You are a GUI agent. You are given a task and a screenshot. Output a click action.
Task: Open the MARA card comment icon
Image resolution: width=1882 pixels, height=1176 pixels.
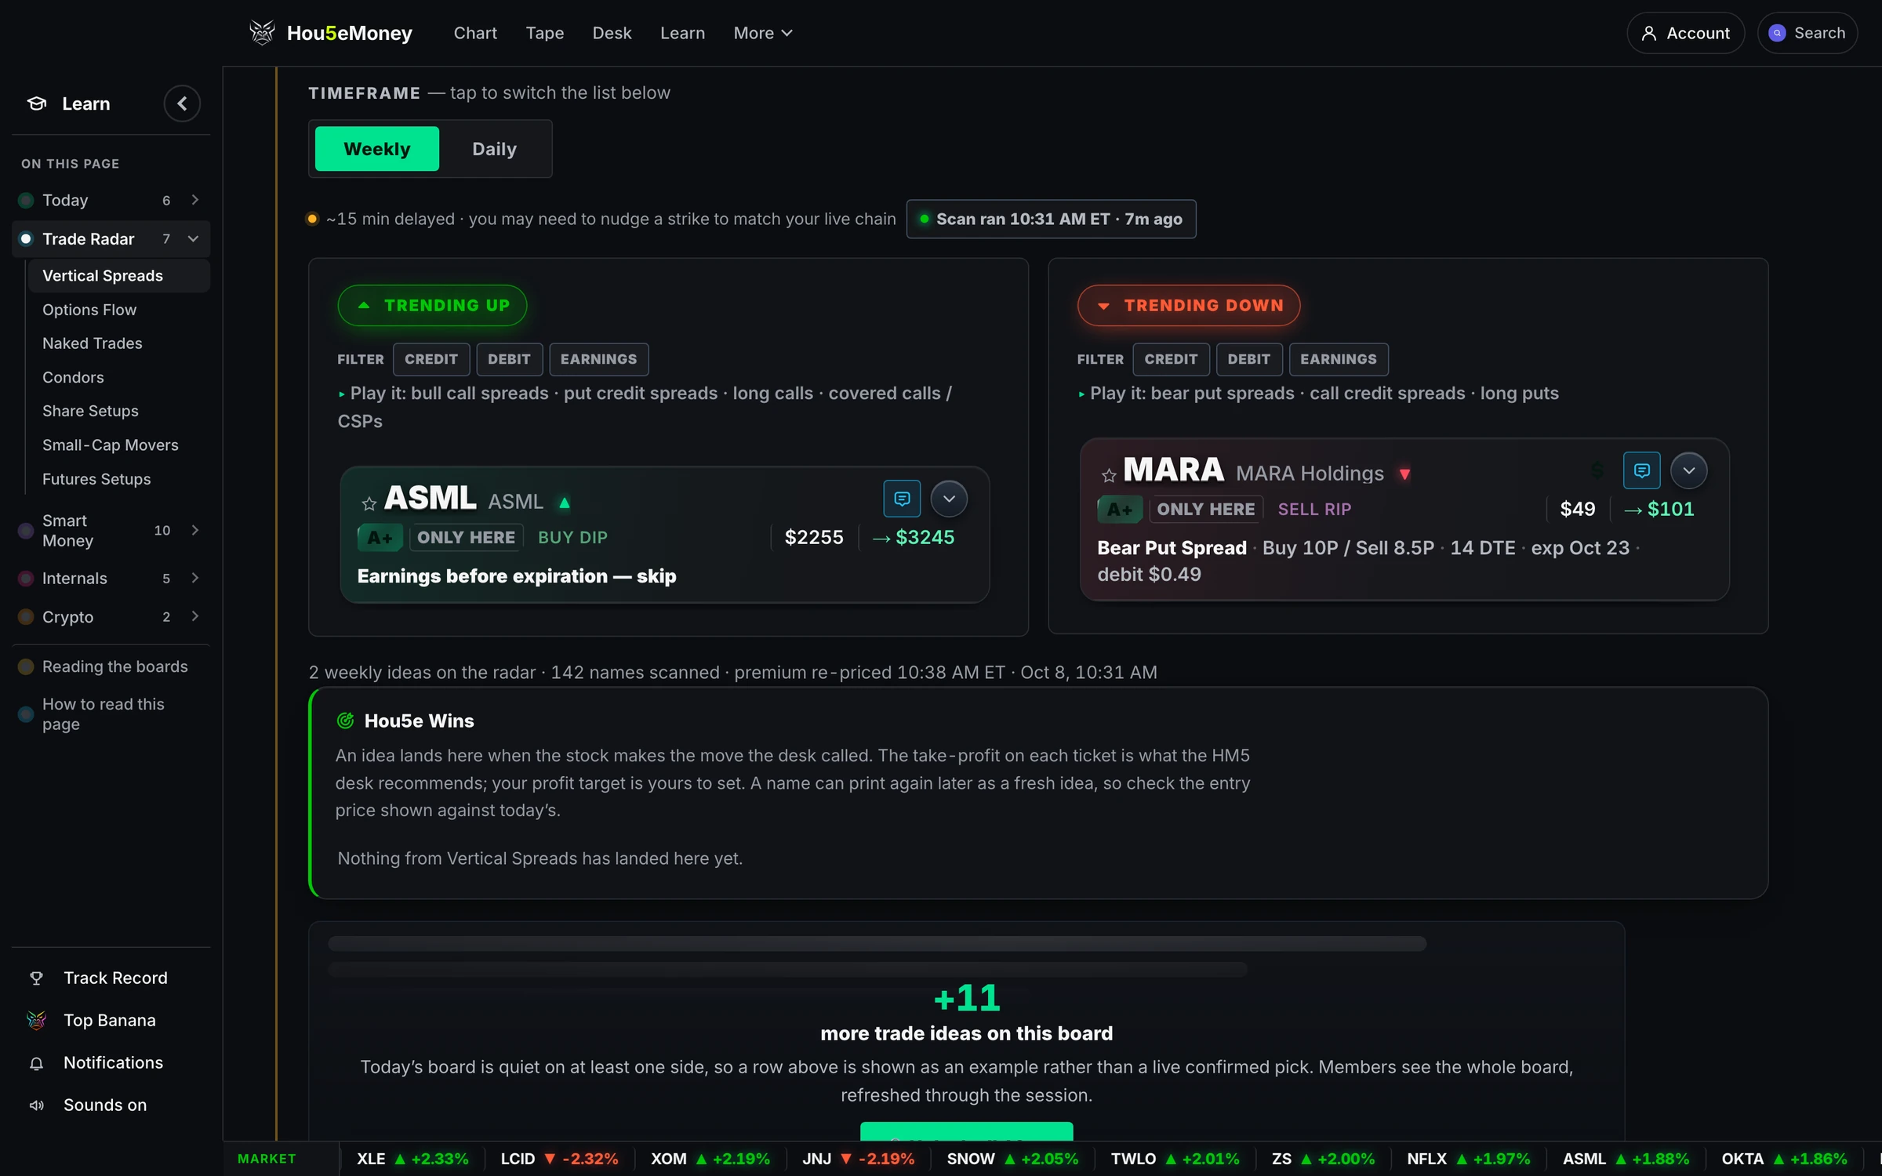[x=1641, y=470]
